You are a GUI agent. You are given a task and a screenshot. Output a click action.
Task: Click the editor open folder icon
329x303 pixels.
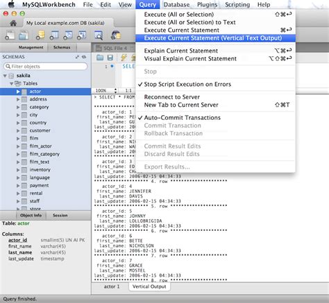click(100, 58)
